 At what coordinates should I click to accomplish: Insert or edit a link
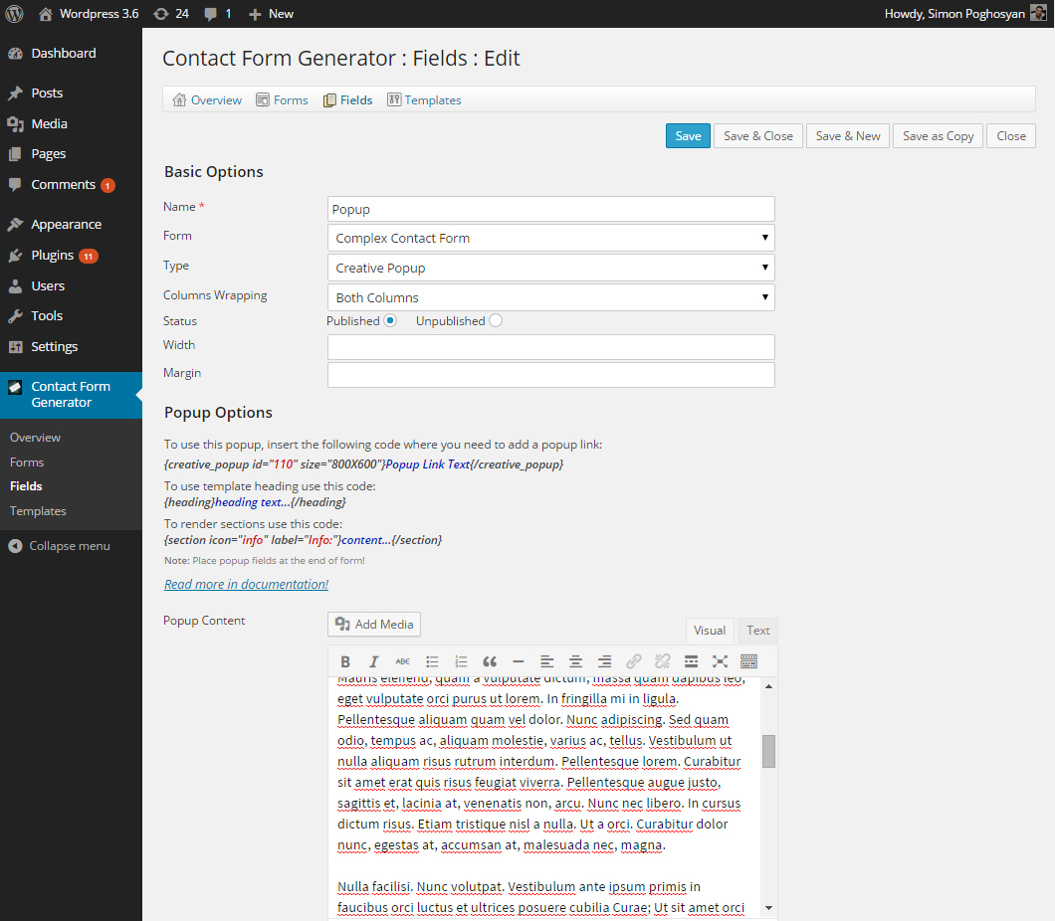click(x=634, y=661)
